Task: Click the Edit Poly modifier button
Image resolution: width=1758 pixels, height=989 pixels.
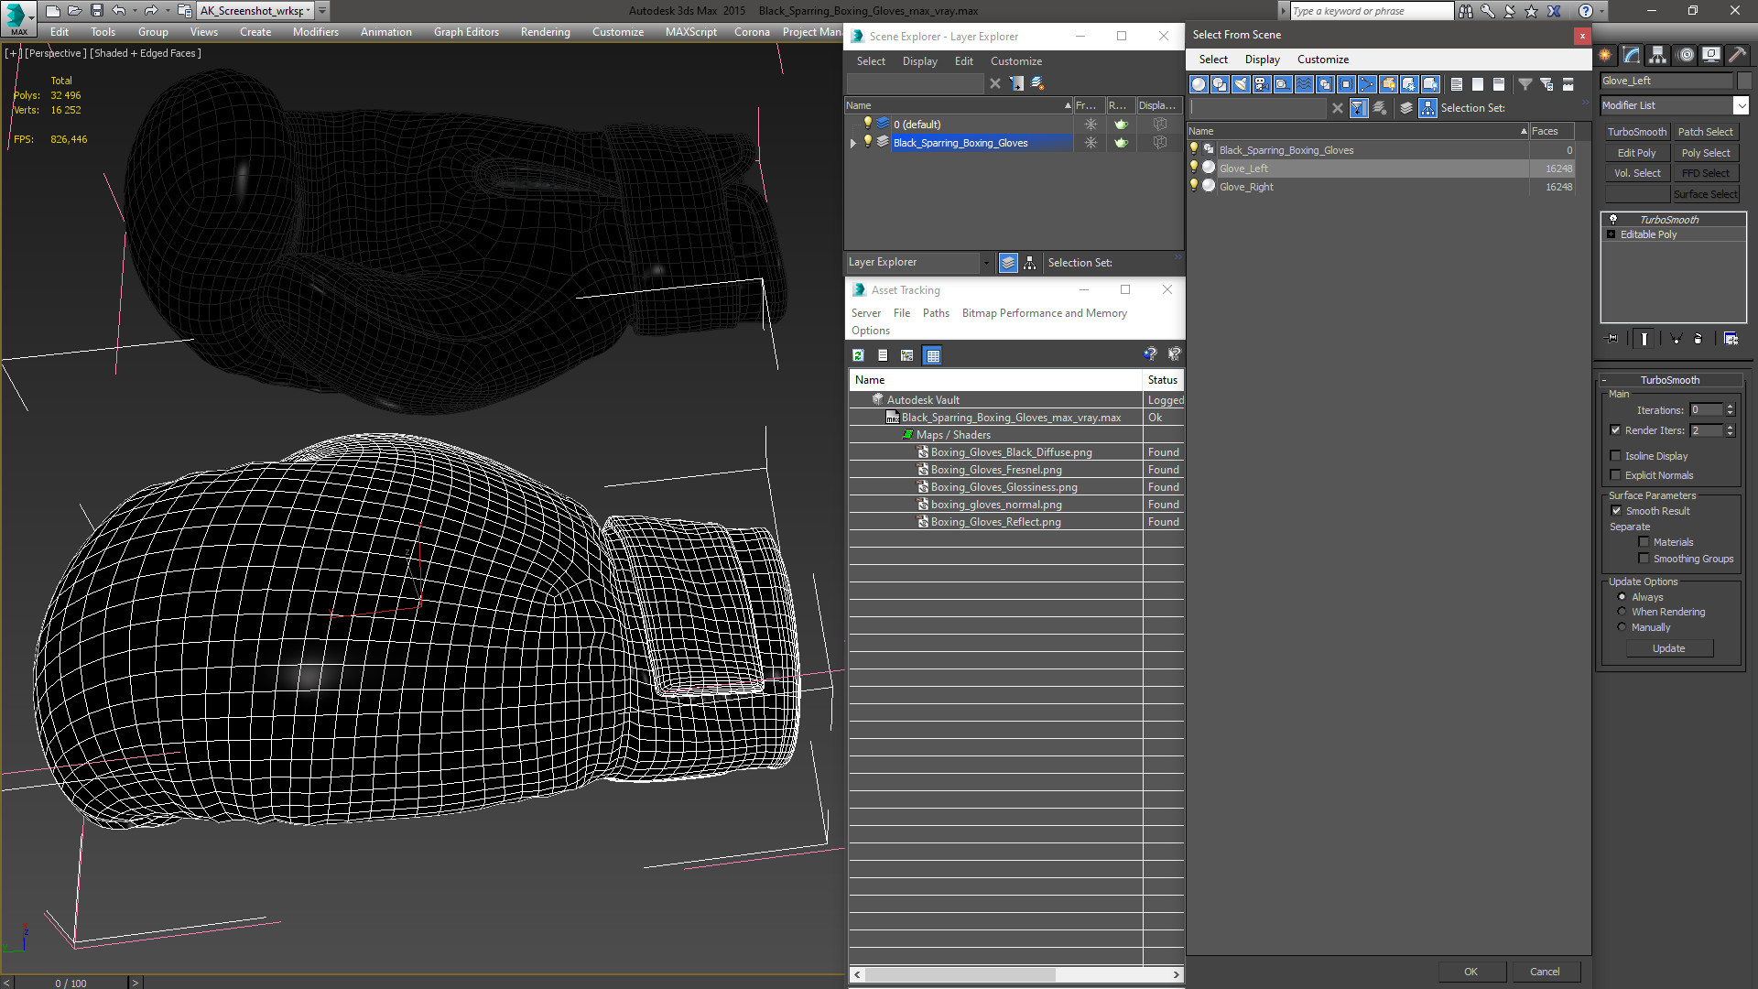Action: point(1636,153)
